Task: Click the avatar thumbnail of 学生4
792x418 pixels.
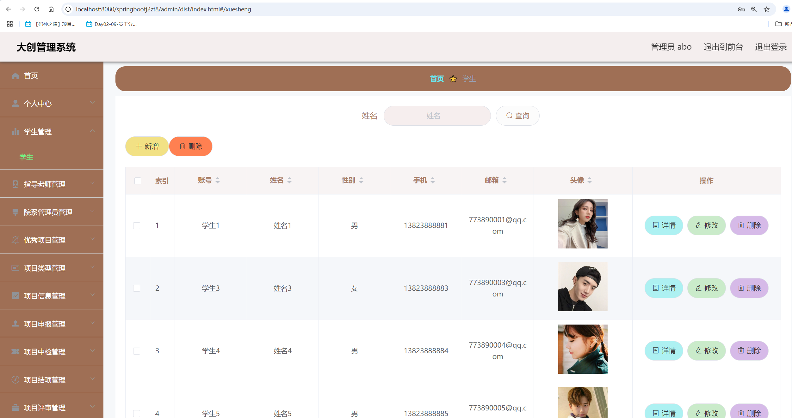Action: pos(583,349)
